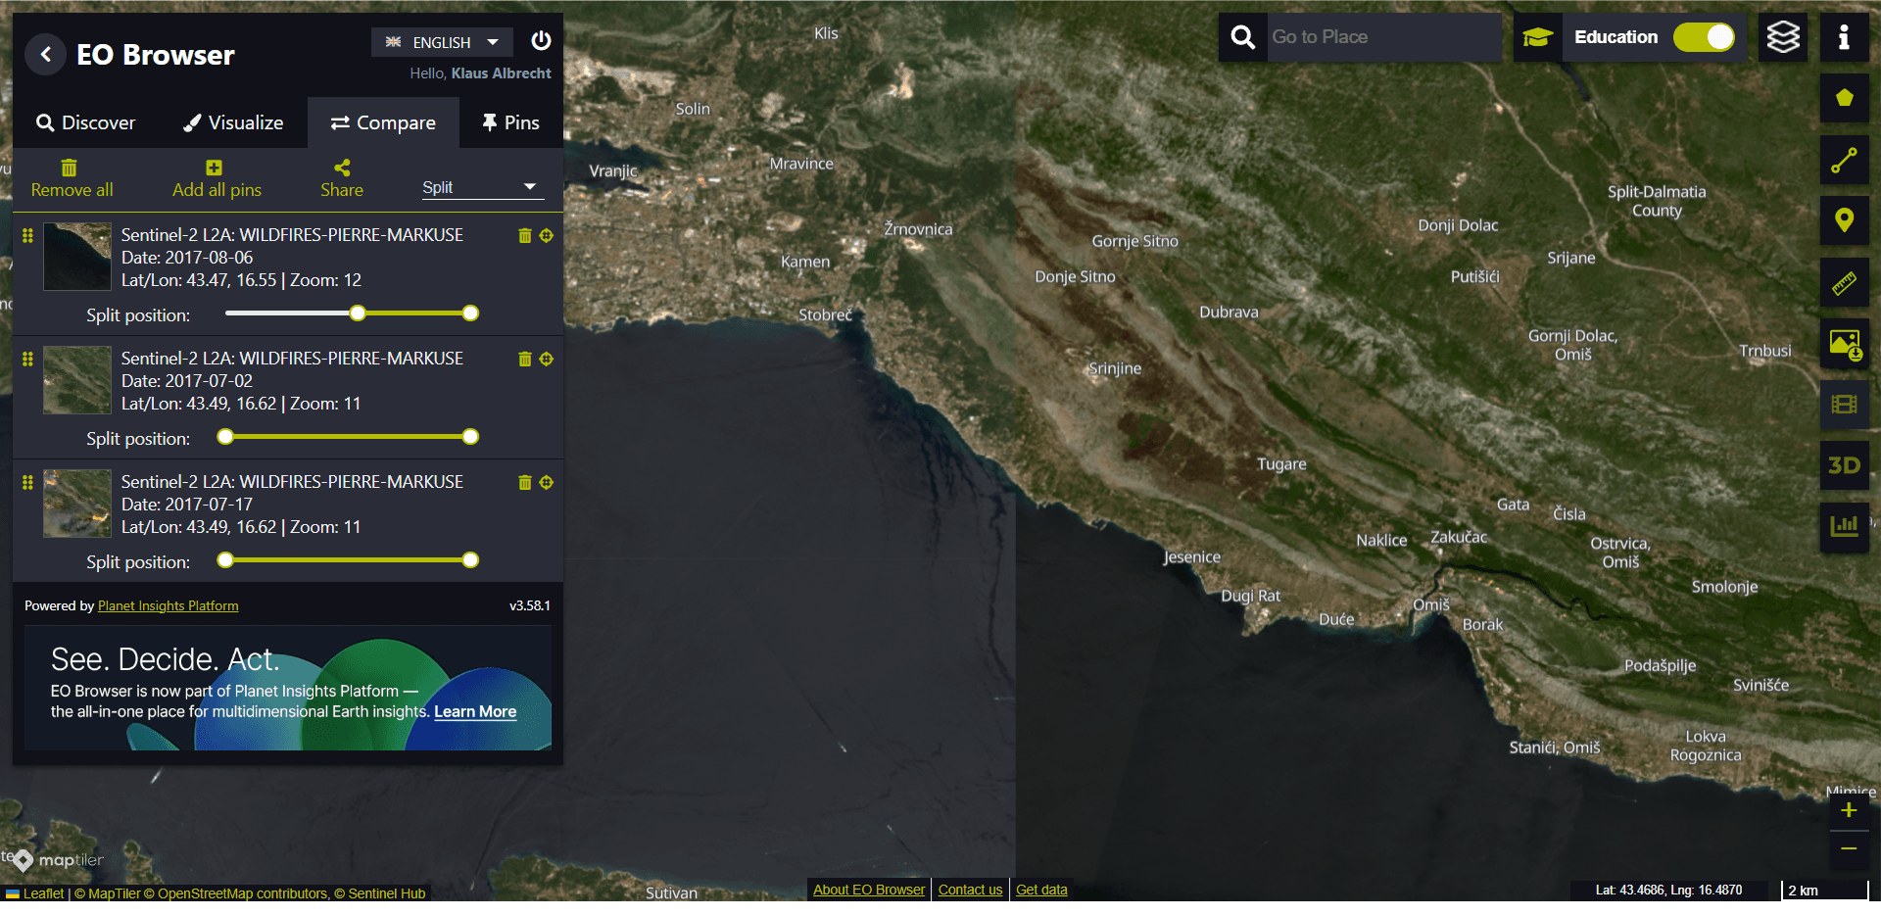This screenshot has width=1881, height=916.
Task: Click the Go to Place search field
Action: (x=1381, y=37)
